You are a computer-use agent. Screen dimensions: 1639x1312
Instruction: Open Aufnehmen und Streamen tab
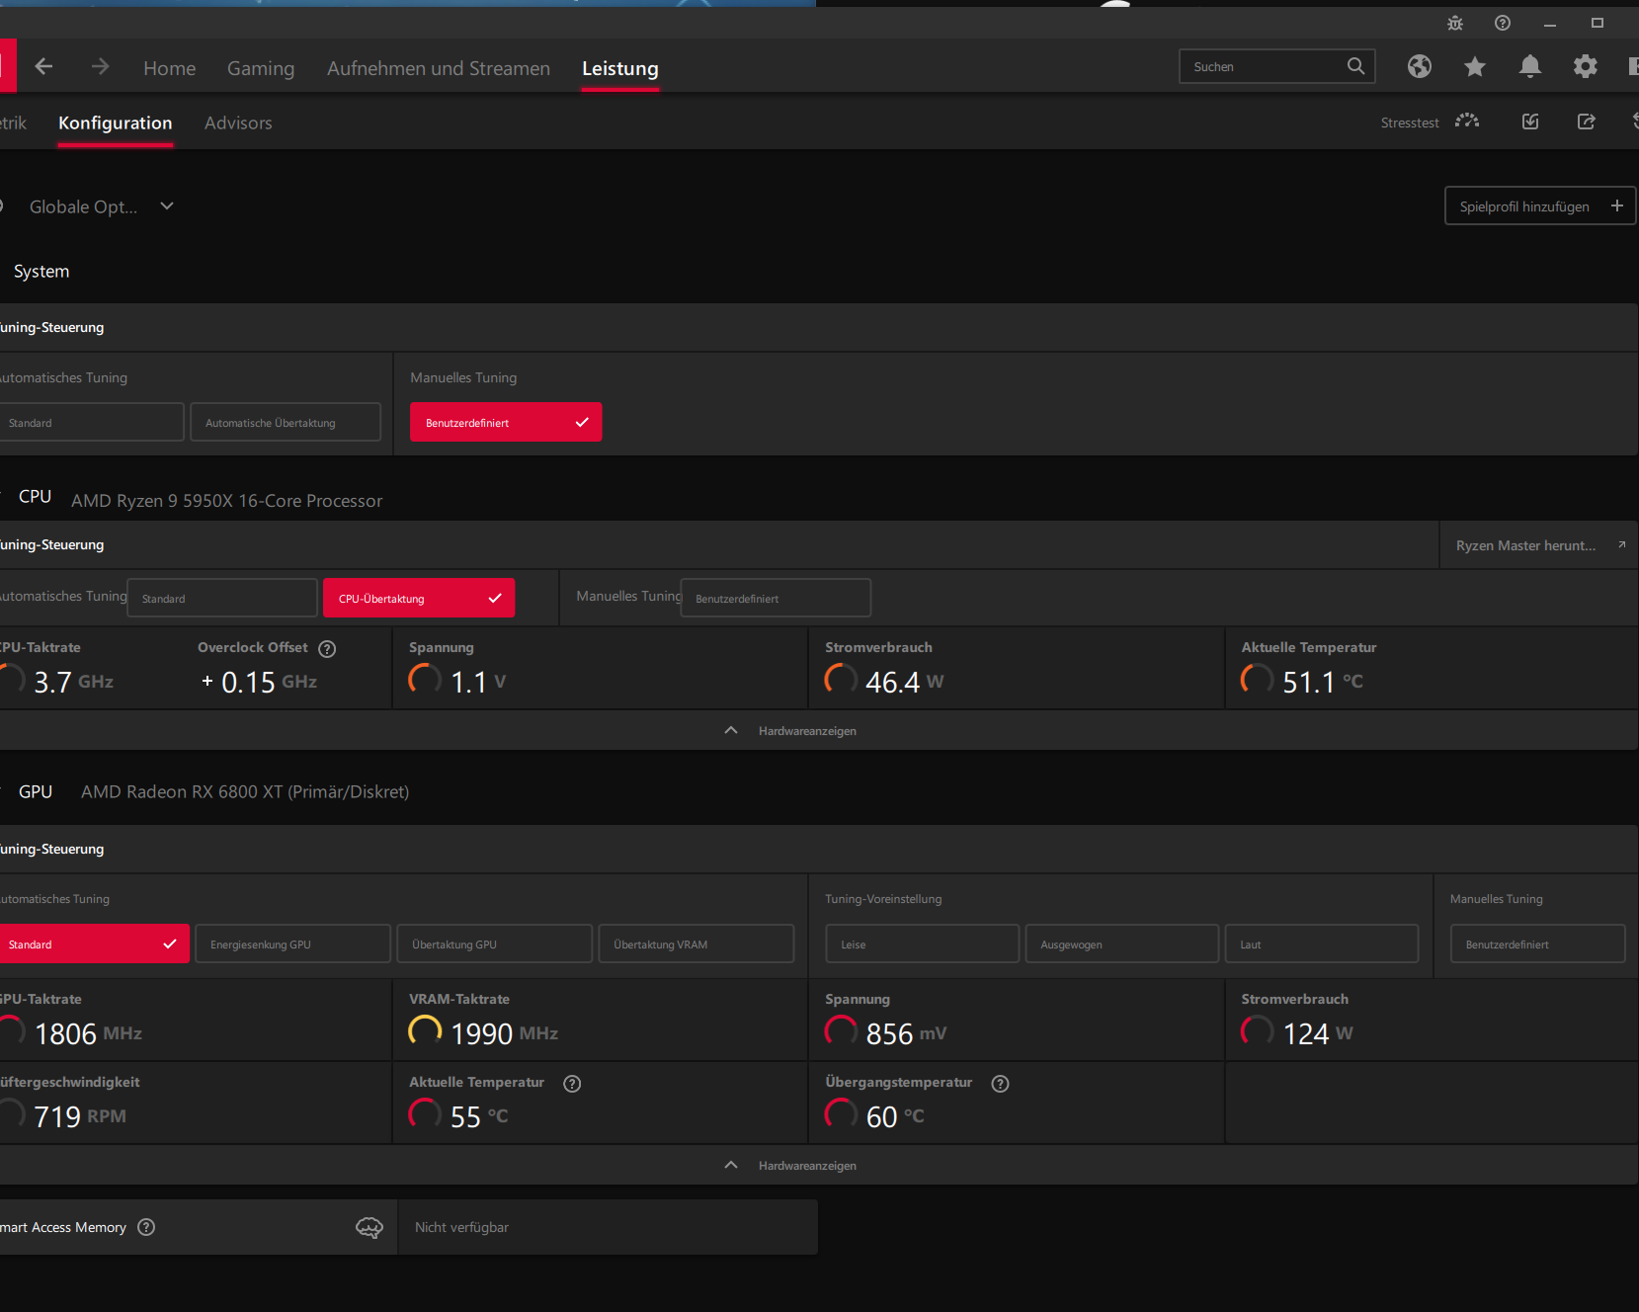click(439, 68)
